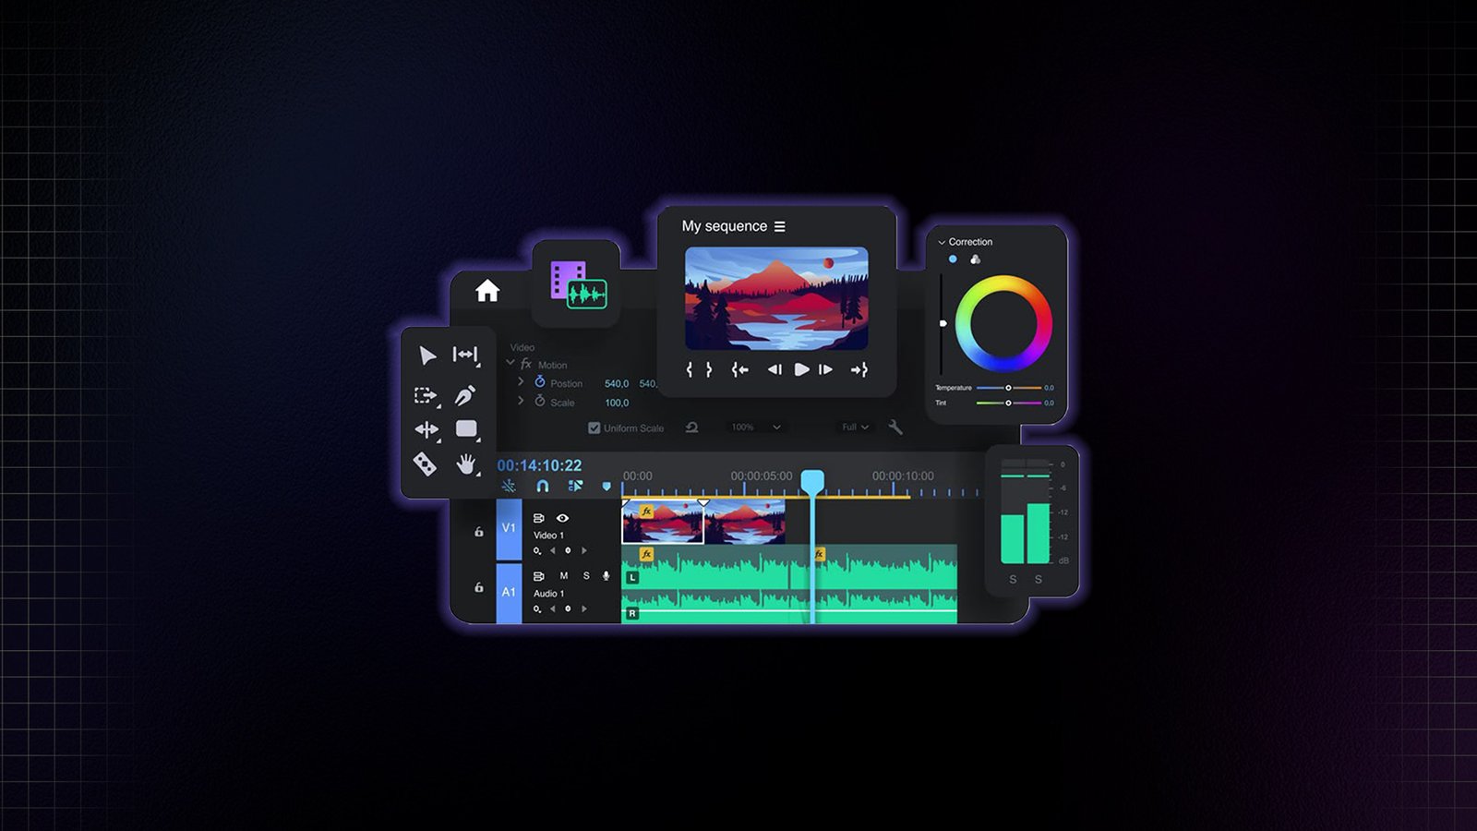Toggle Scale animation stopwatch
This screenshot has width=1477, height=831.
click(540, 401)
